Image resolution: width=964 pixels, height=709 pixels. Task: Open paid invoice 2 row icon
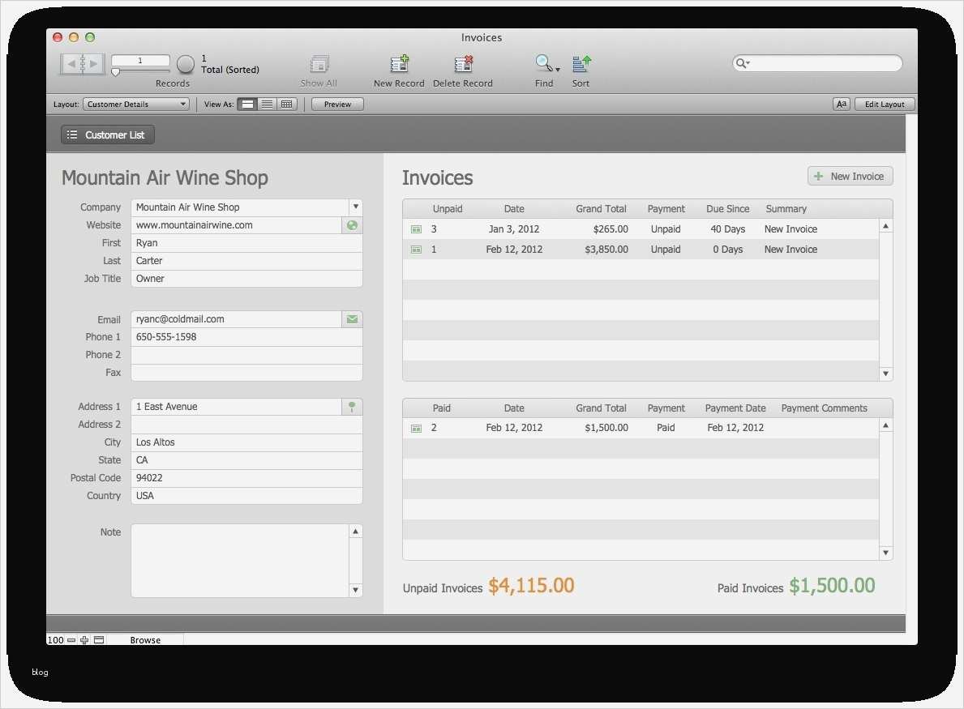click(x=416, y=428)
